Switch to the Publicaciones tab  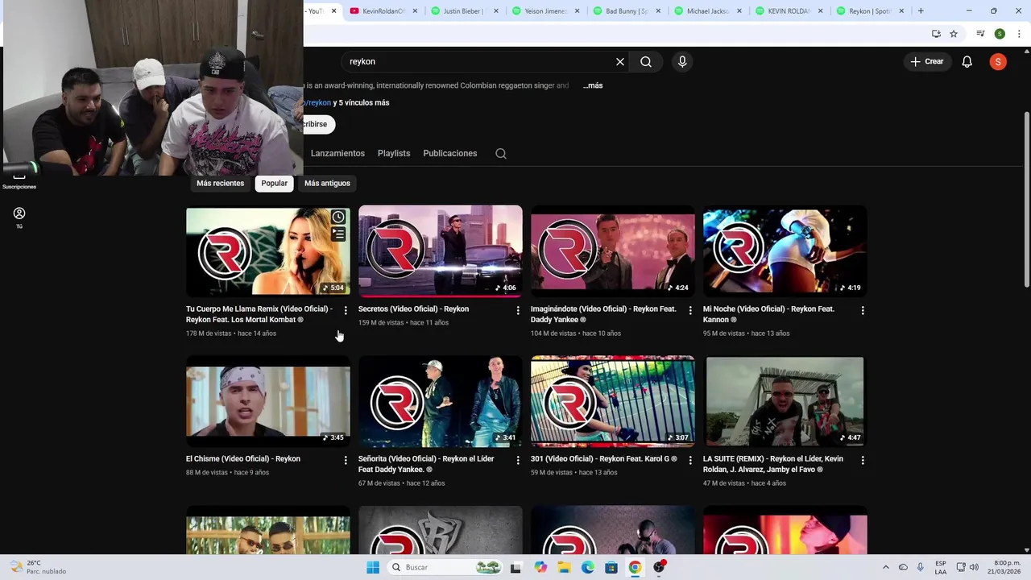(450, 153)
